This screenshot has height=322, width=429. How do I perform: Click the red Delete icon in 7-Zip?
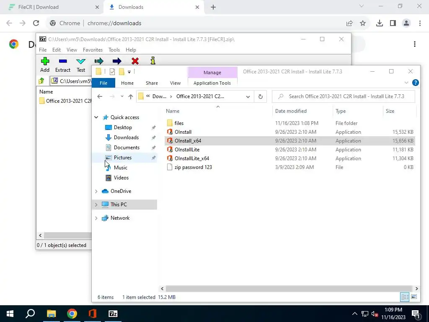(135, 61)
